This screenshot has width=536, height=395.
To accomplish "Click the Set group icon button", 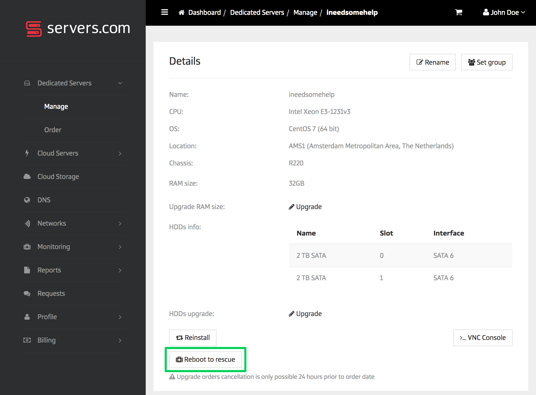I will (487, 62).
